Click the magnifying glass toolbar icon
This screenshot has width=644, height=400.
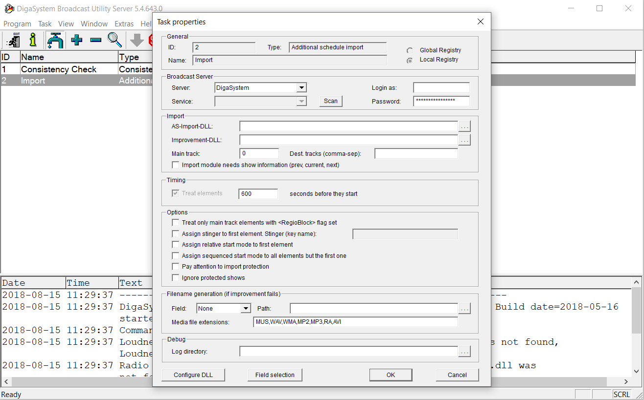coord(115,40)
